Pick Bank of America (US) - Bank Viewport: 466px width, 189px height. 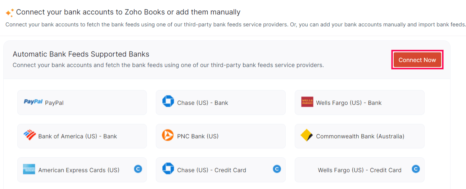click(82, 136)
